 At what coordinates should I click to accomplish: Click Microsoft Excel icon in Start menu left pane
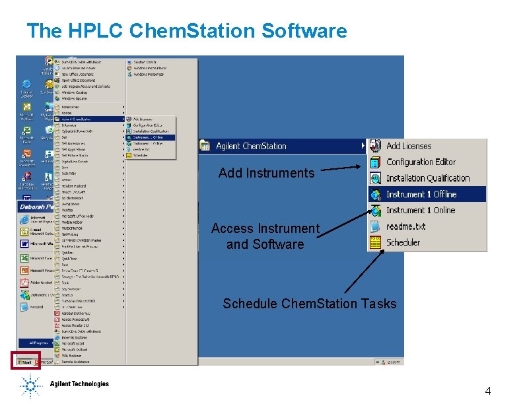tap(24, 258)
